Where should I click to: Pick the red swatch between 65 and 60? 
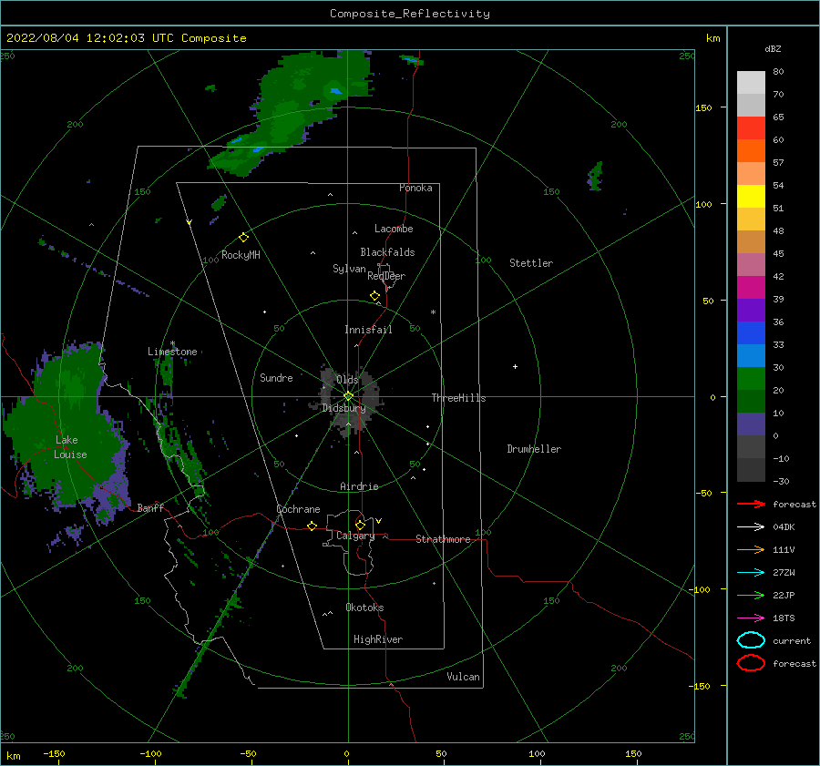(751, 128)
